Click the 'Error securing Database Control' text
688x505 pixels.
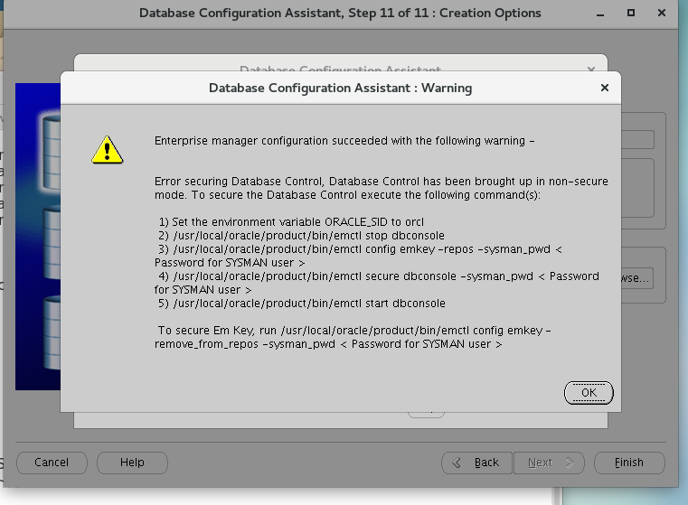pyautogui.click(x=382, y=188)
